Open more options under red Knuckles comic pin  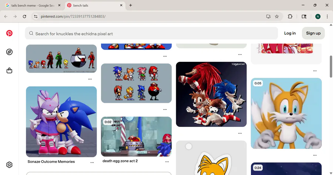point(315,71)
